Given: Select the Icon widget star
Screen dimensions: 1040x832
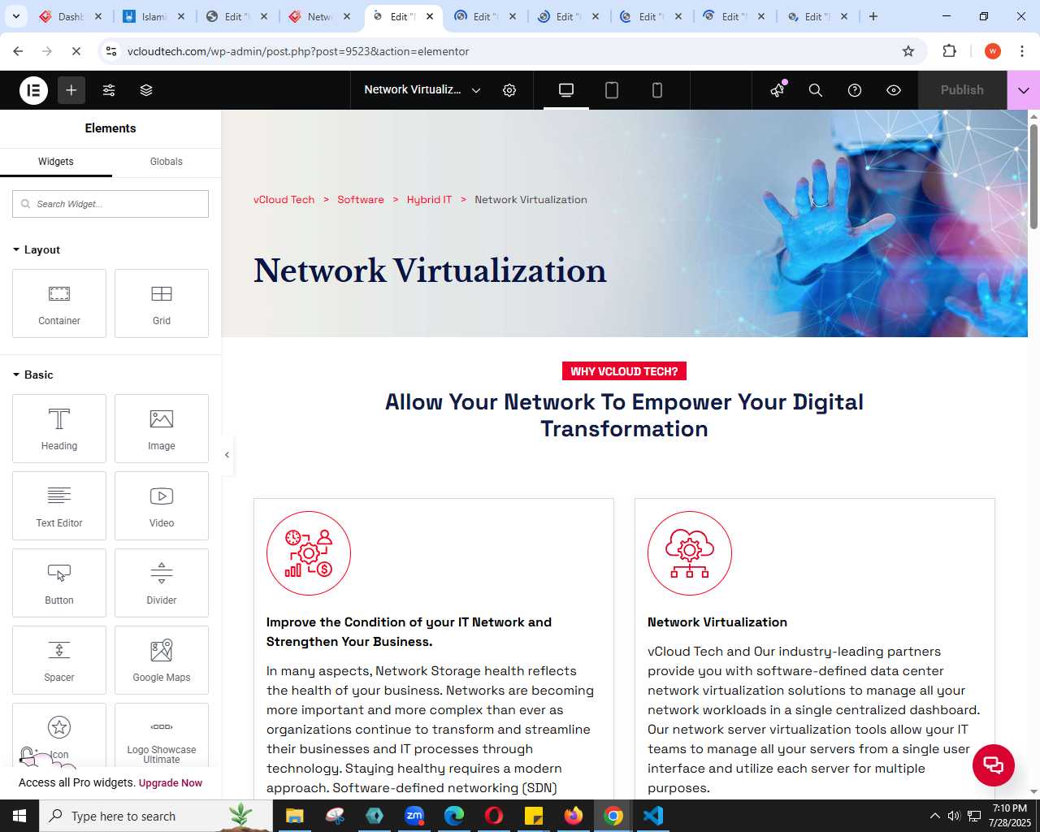Looking at the screenshot, I should pos(59,727).
